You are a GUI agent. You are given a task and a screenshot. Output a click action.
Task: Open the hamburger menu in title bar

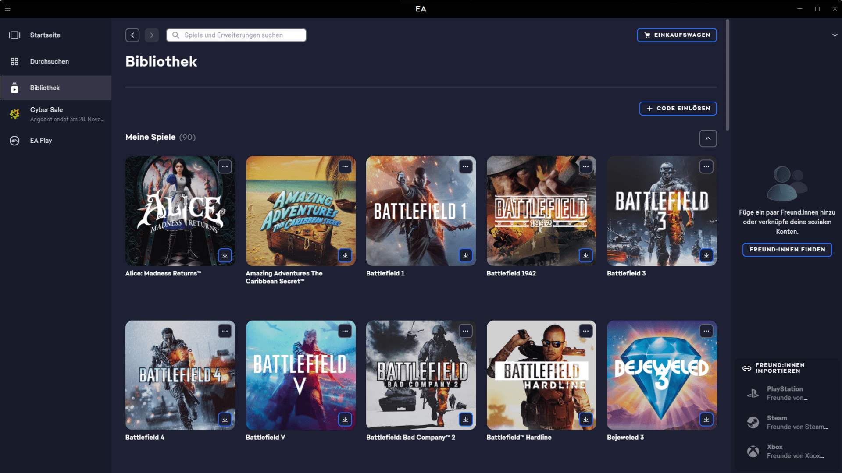pos(7,9)
